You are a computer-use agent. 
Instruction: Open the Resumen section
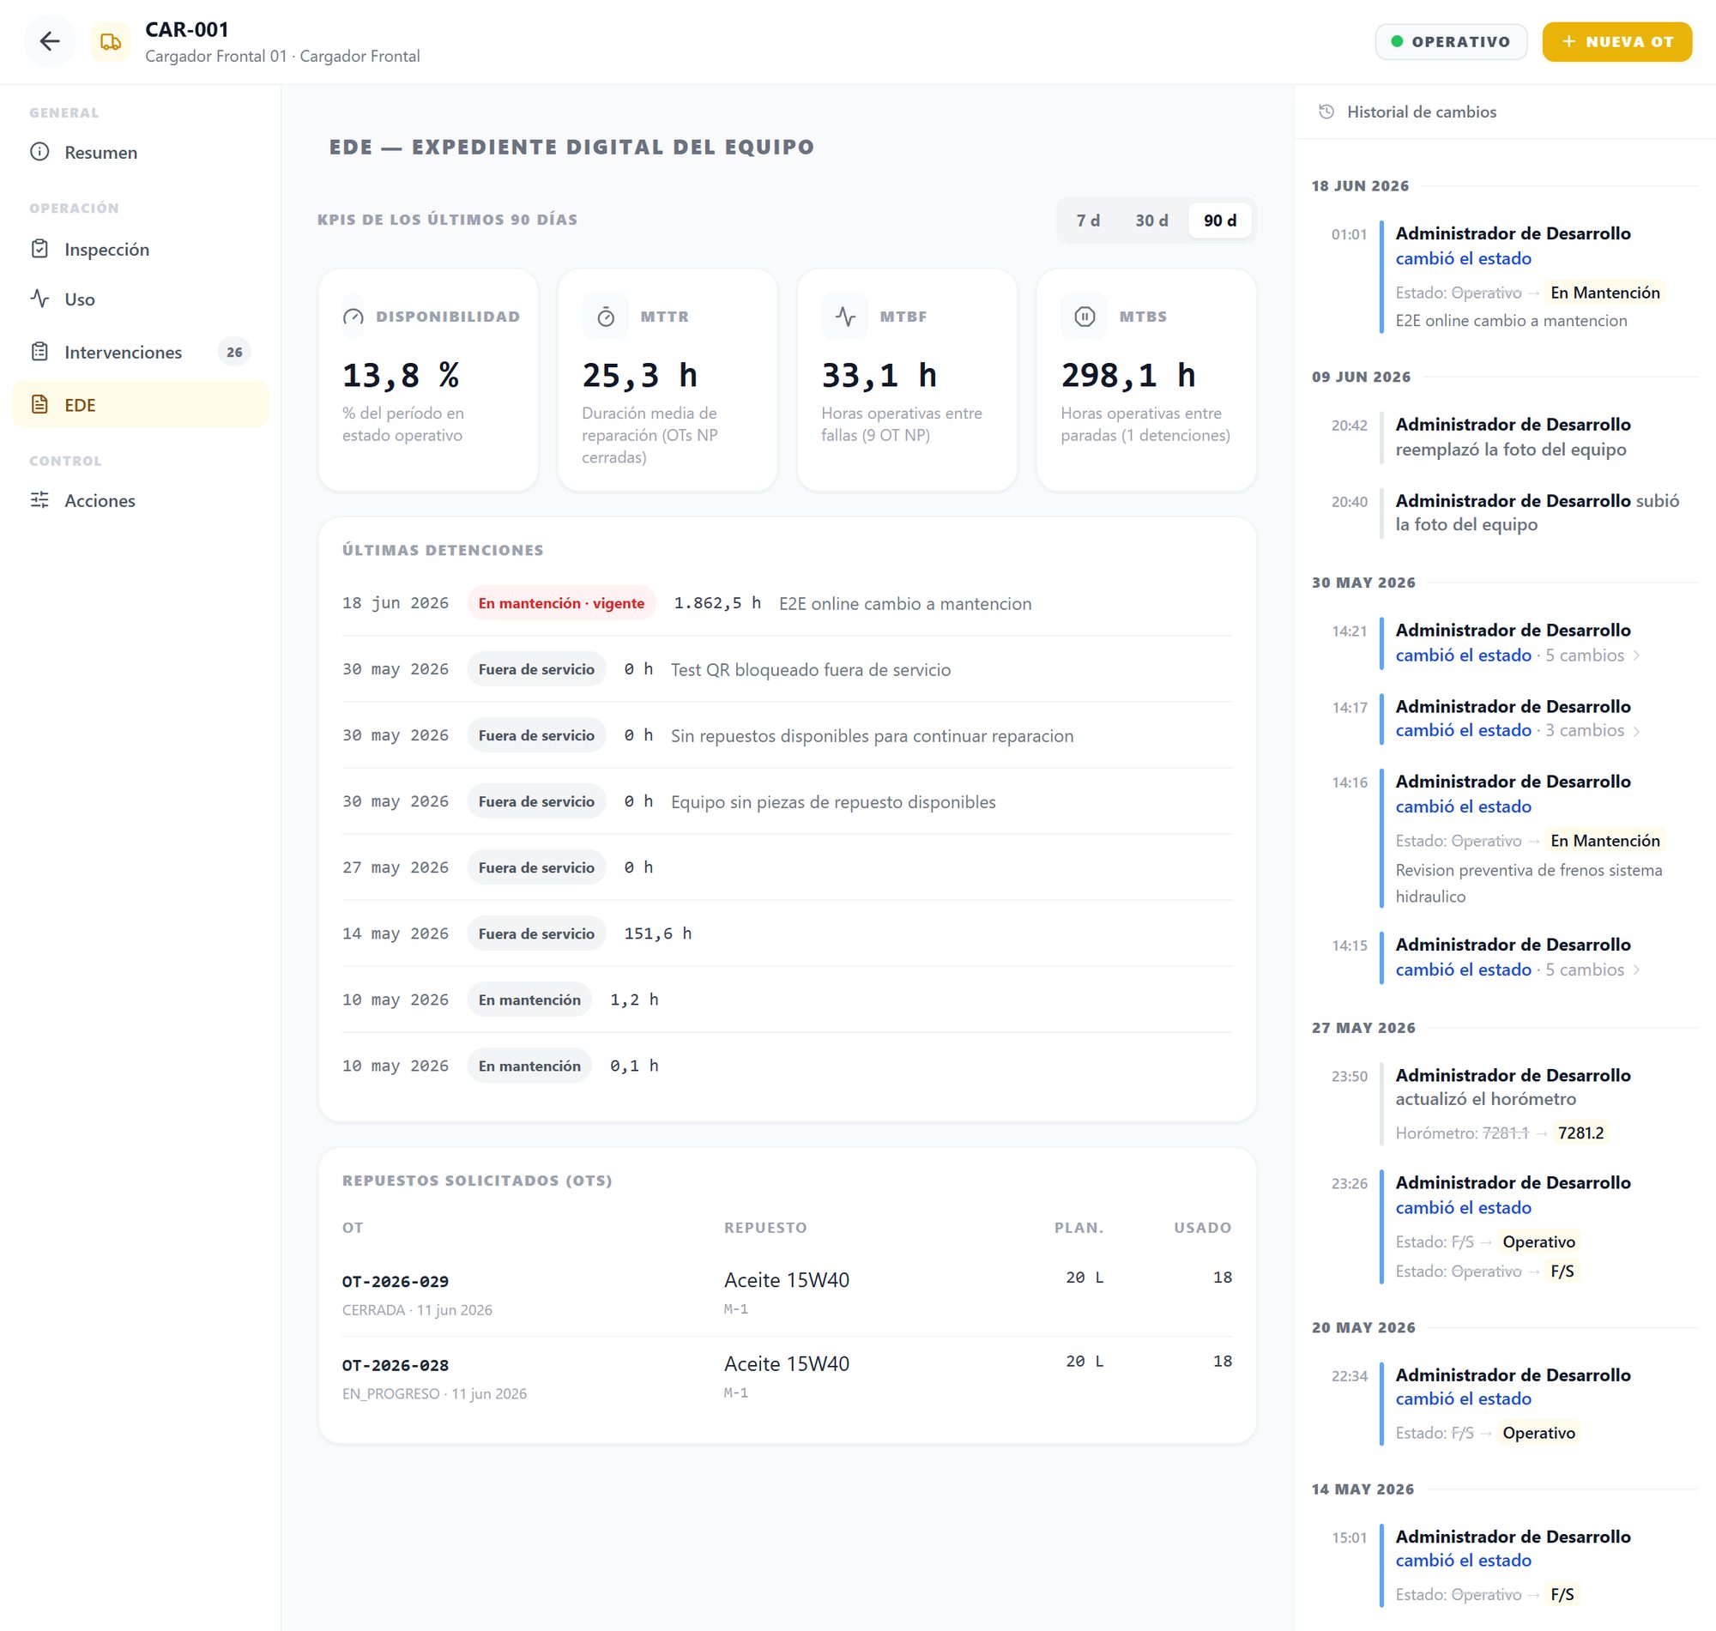pyautogui.click(x=140, y=152)
